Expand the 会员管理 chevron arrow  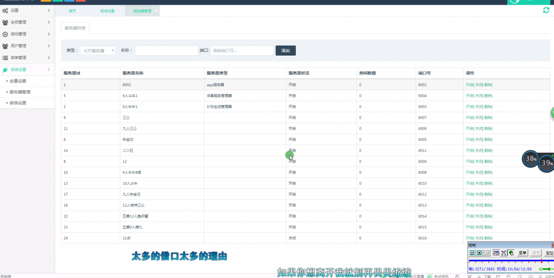pos(49,22)
